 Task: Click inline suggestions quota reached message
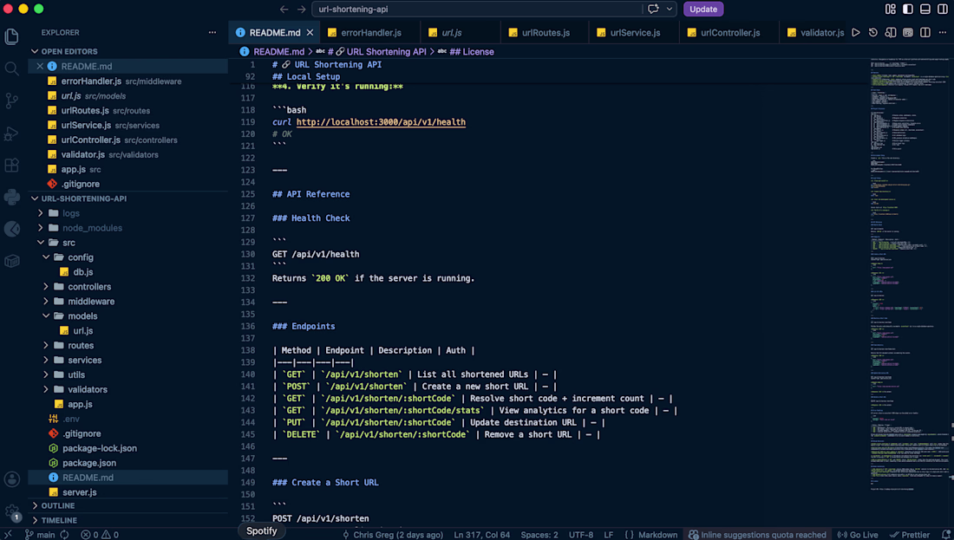point(757,535)
